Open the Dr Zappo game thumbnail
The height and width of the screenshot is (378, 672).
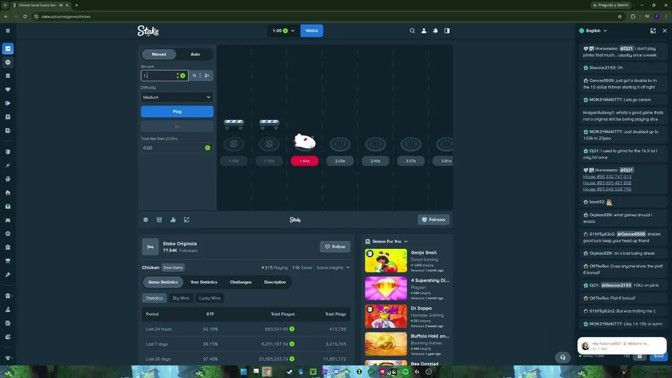click(386, 316)
